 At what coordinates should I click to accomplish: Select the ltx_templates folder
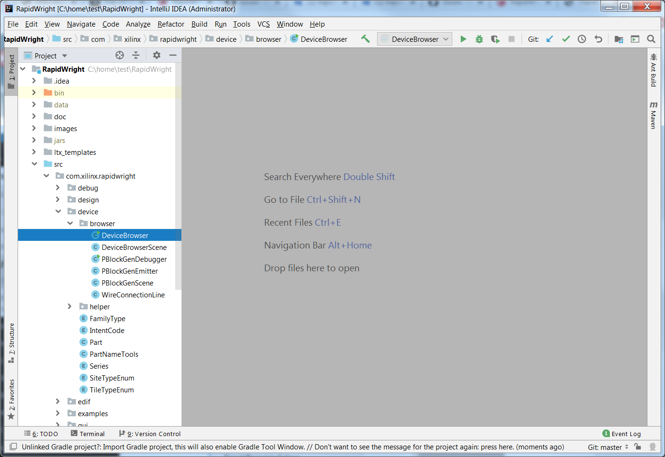[x=75, y=152]
